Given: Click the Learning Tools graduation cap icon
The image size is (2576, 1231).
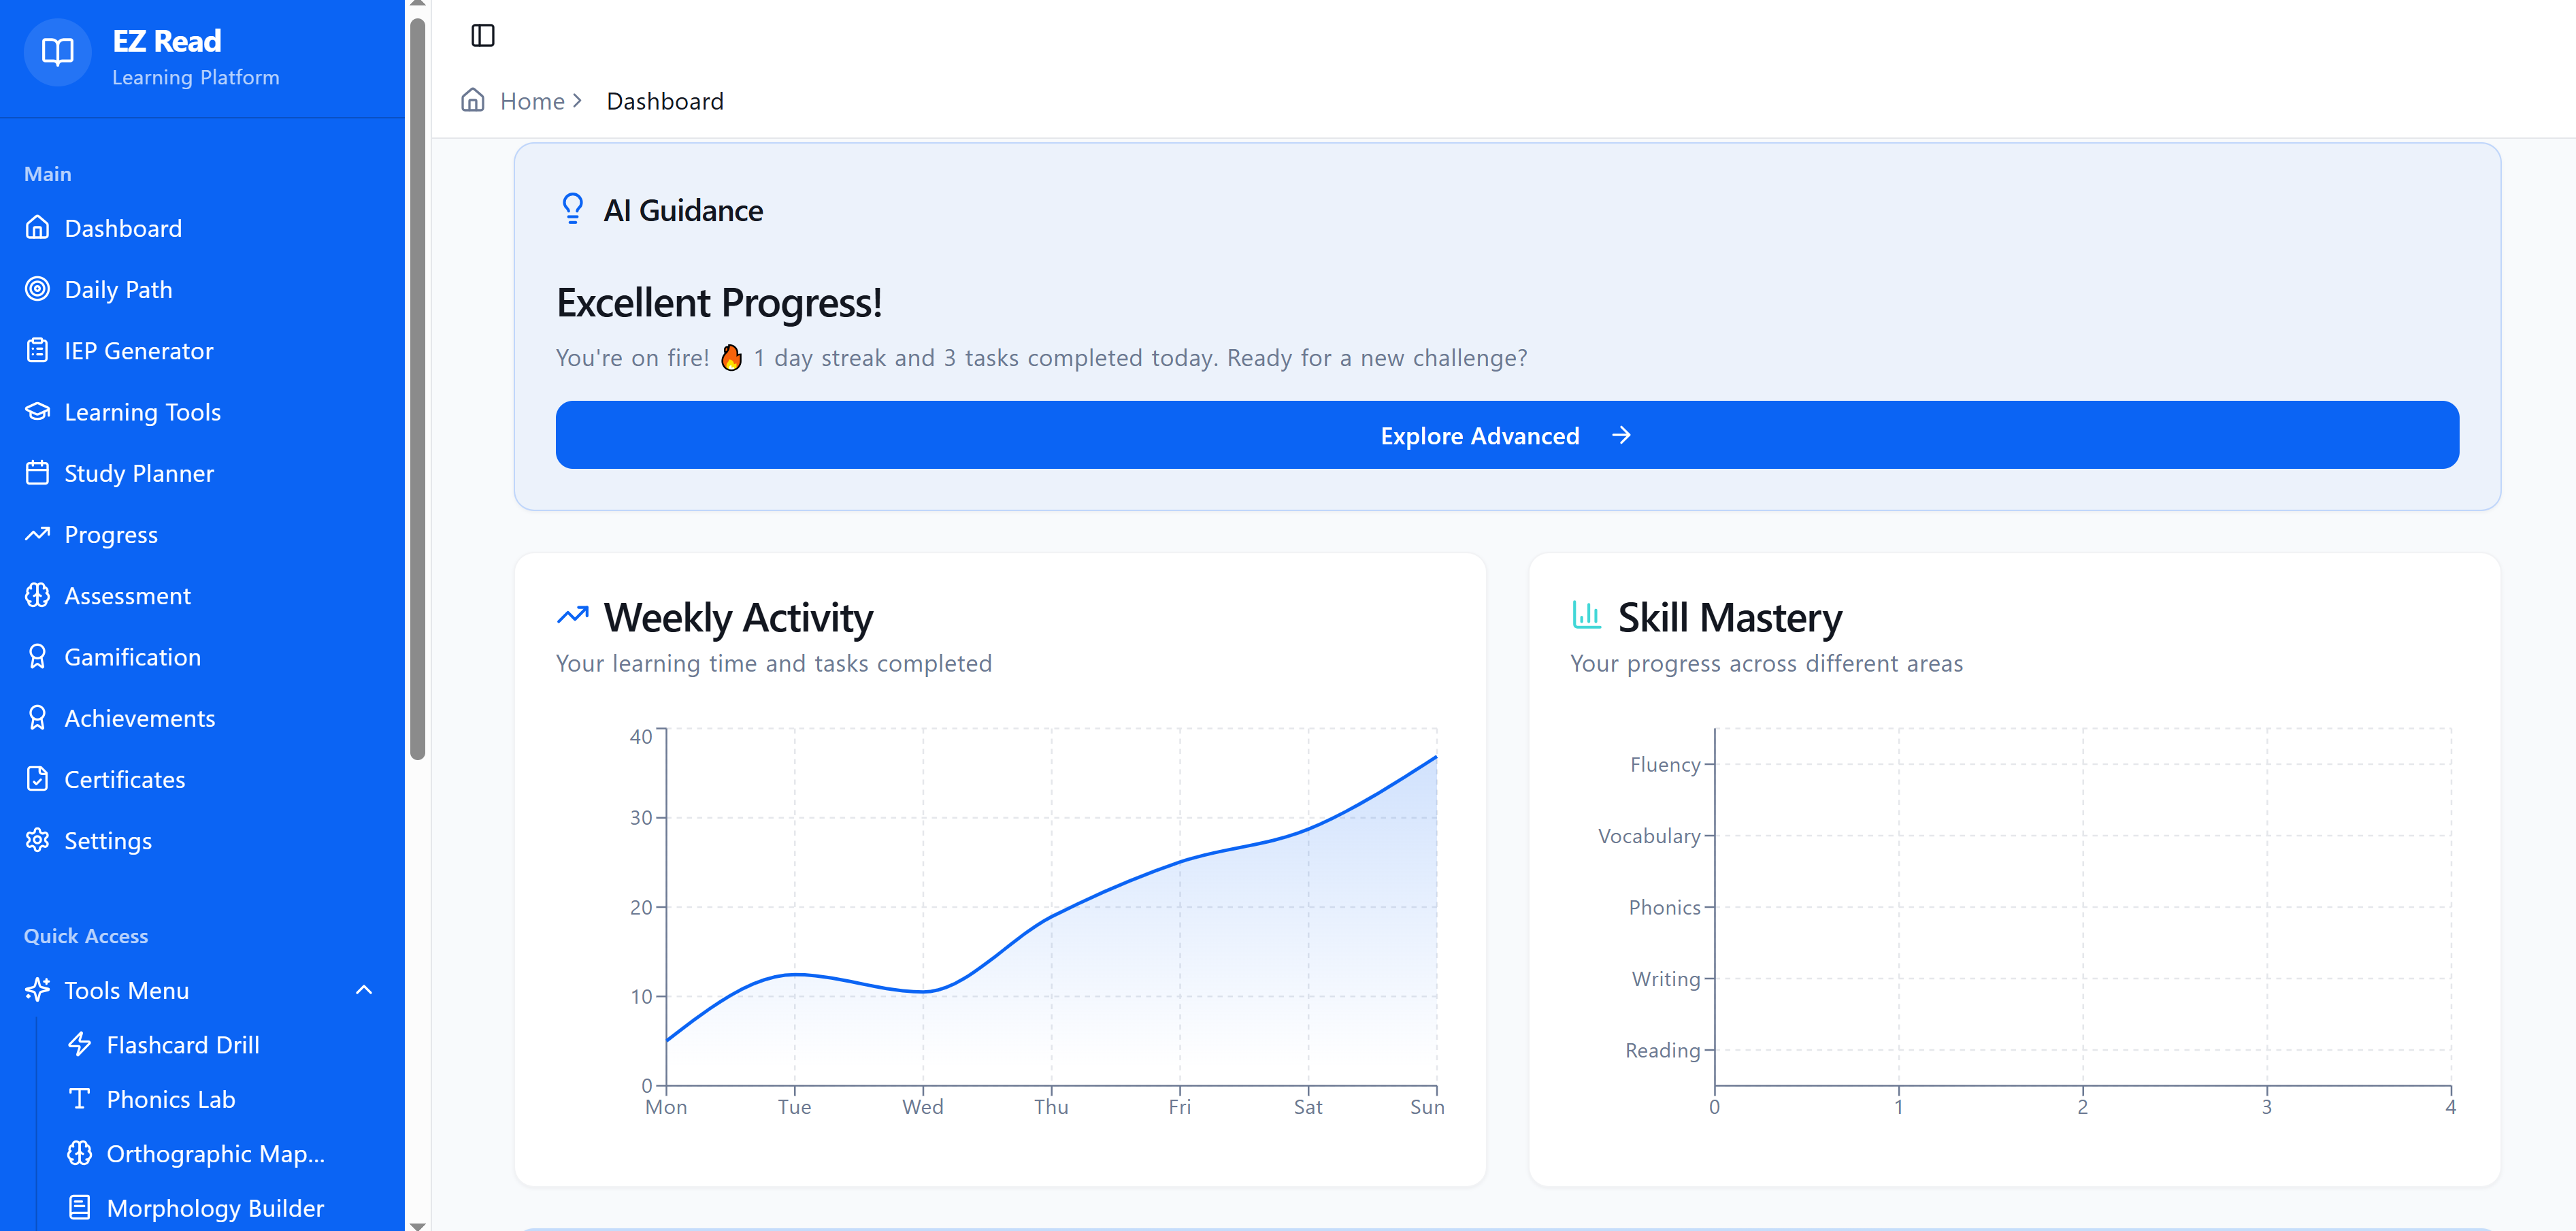Looking at the screenshot, I should pyautogui.click(x=37, y=412).
